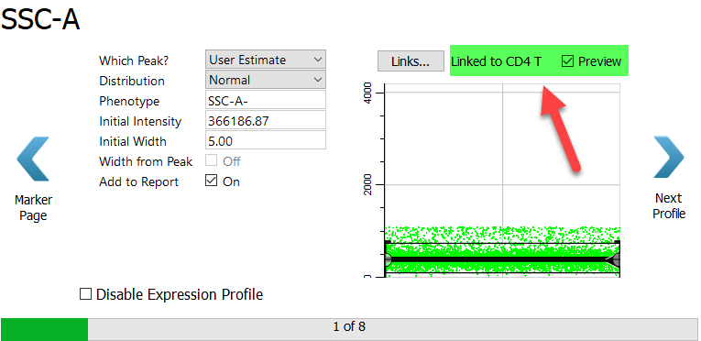The height and width of the screenshot is (341, 701).
Task: Click the right chevron Next Profile arrow
Action: [668, 157]
